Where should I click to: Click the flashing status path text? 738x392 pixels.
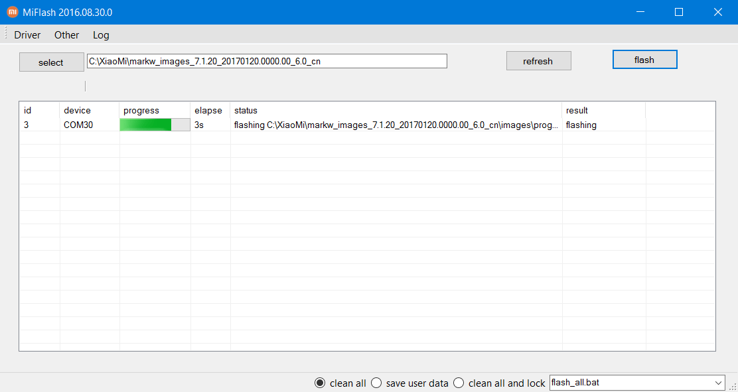(x=396, y=125)
